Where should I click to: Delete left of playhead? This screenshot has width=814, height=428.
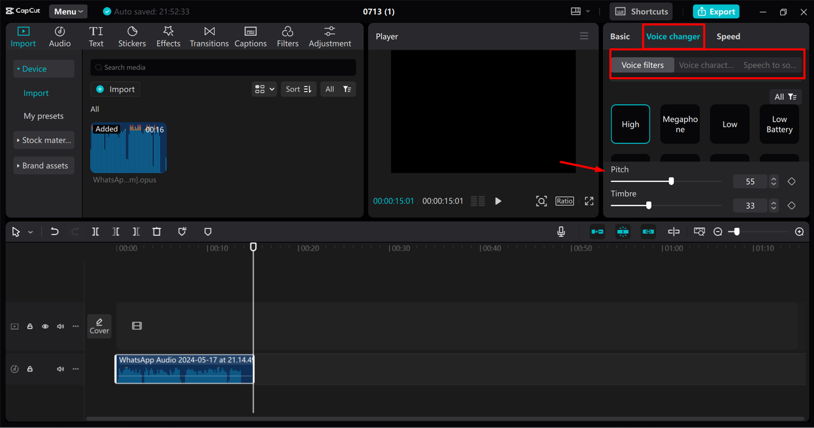116,232
